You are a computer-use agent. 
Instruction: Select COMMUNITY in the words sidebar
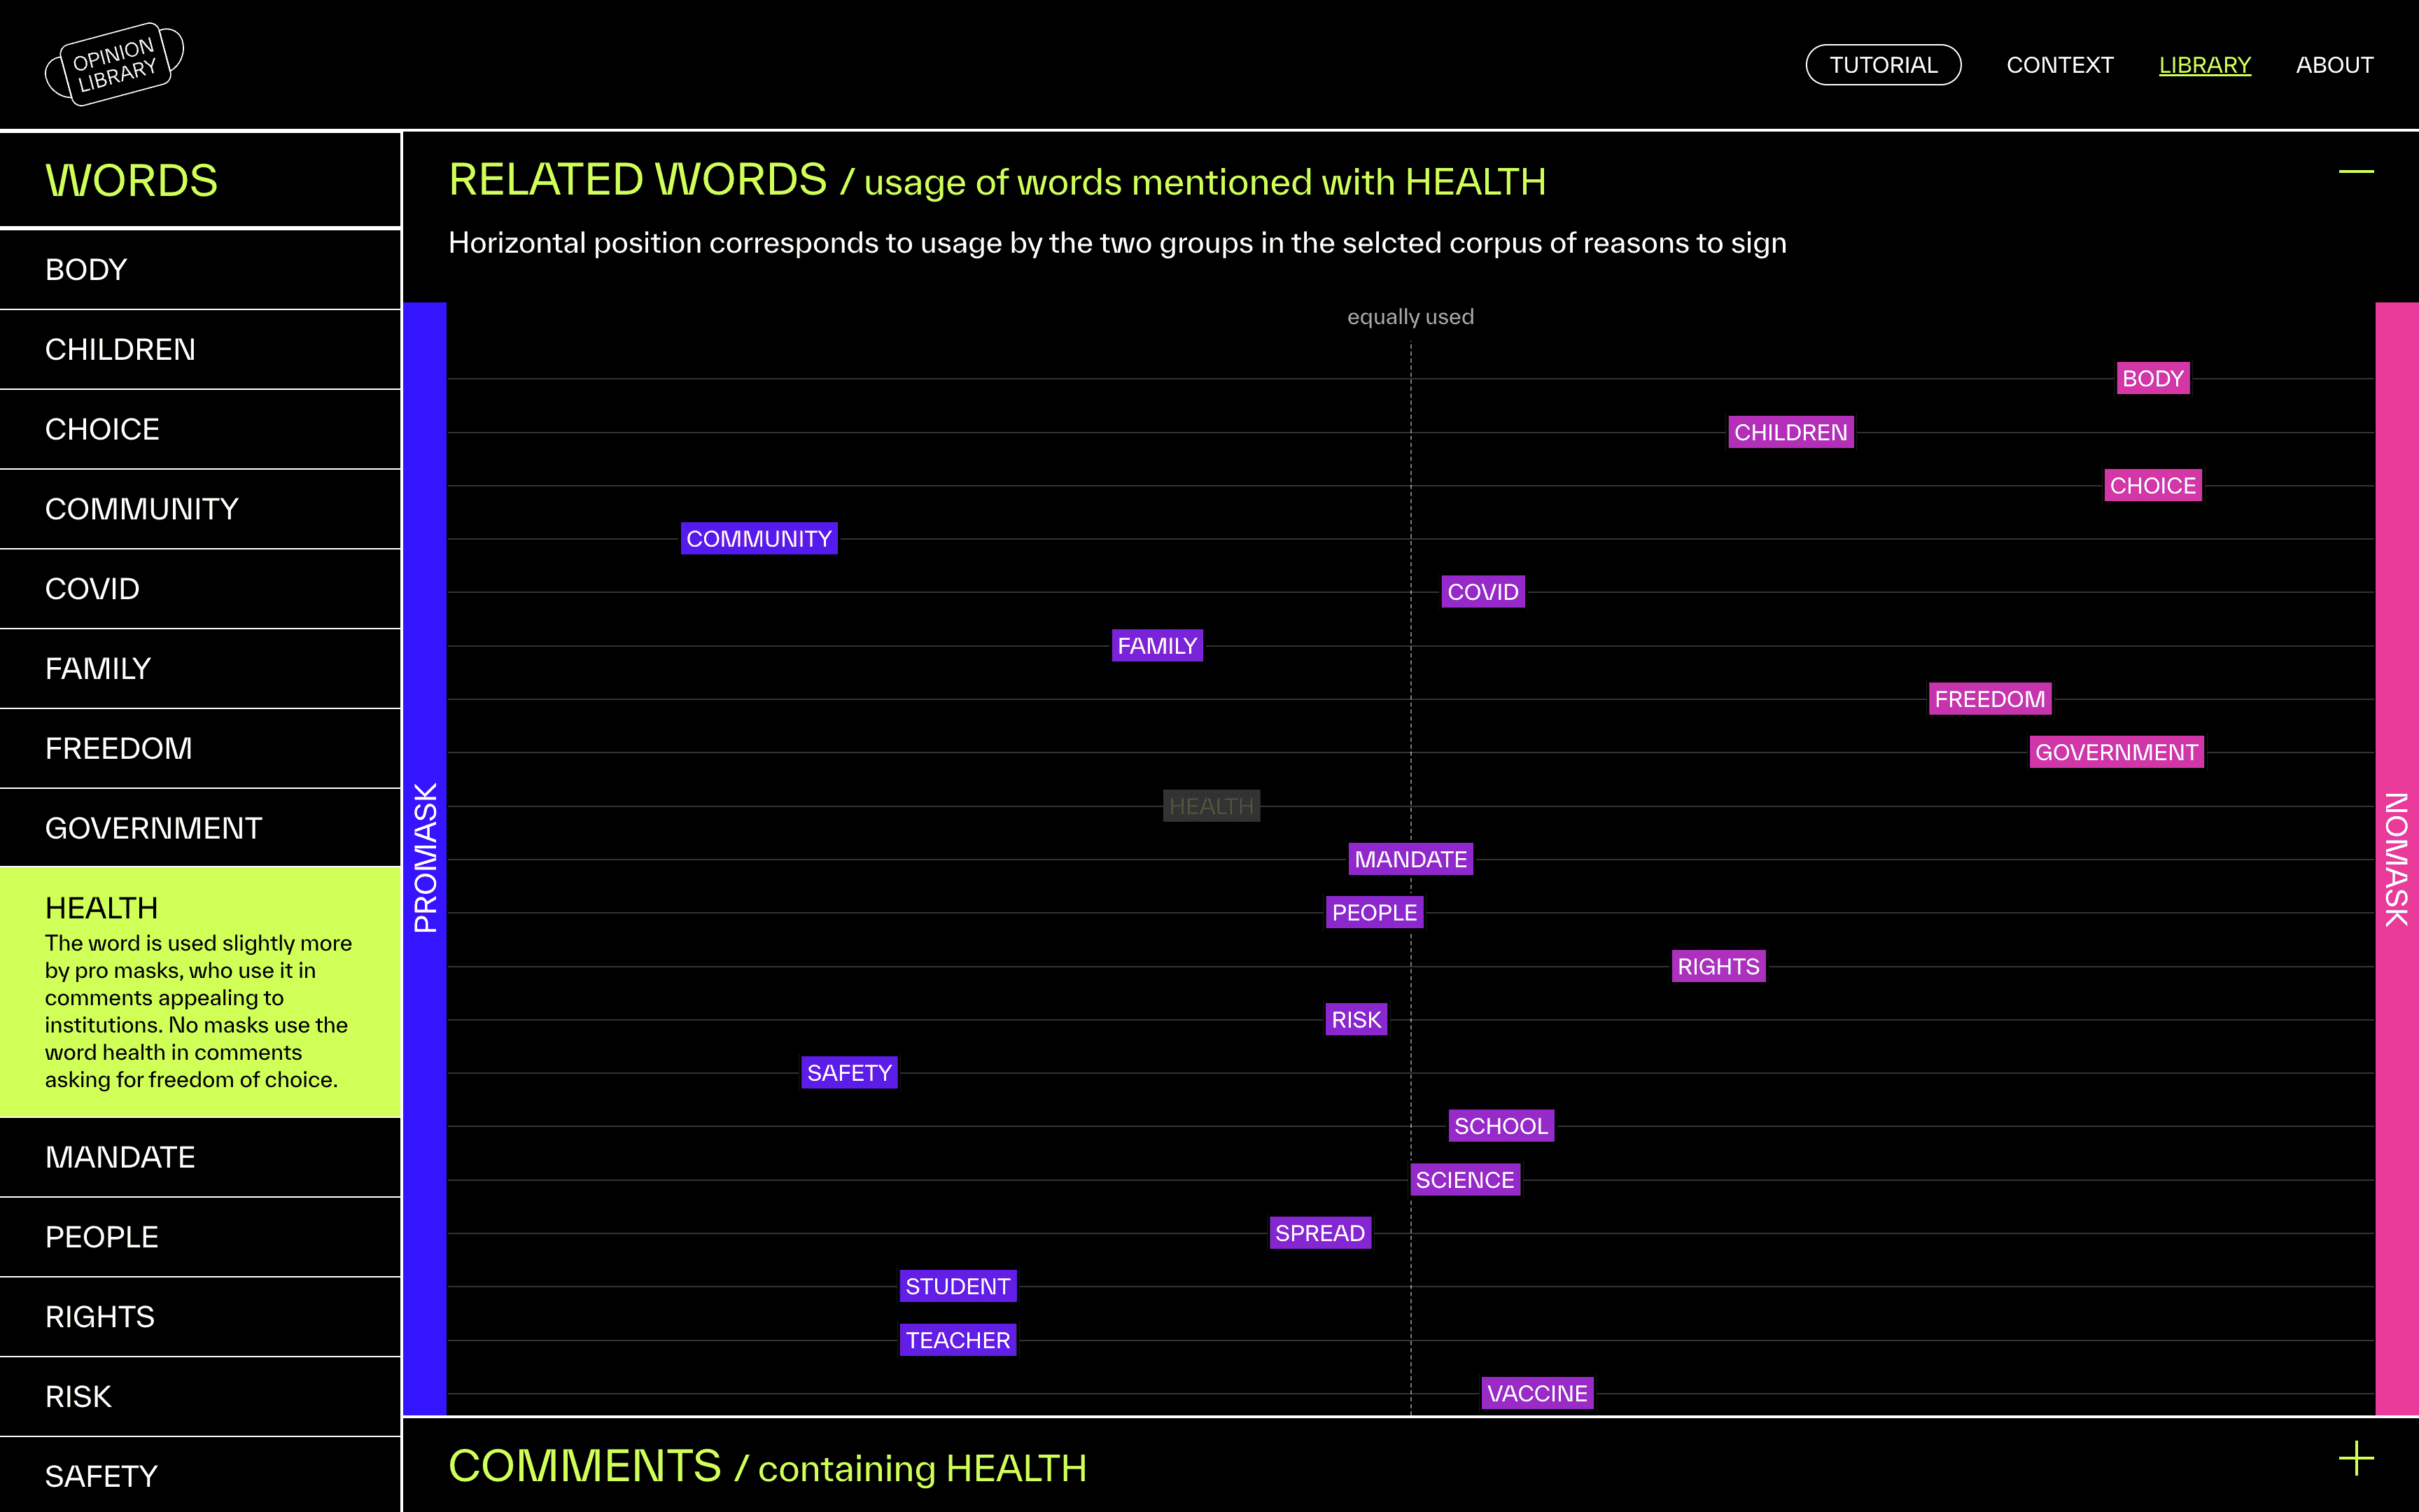coord(141,509)
